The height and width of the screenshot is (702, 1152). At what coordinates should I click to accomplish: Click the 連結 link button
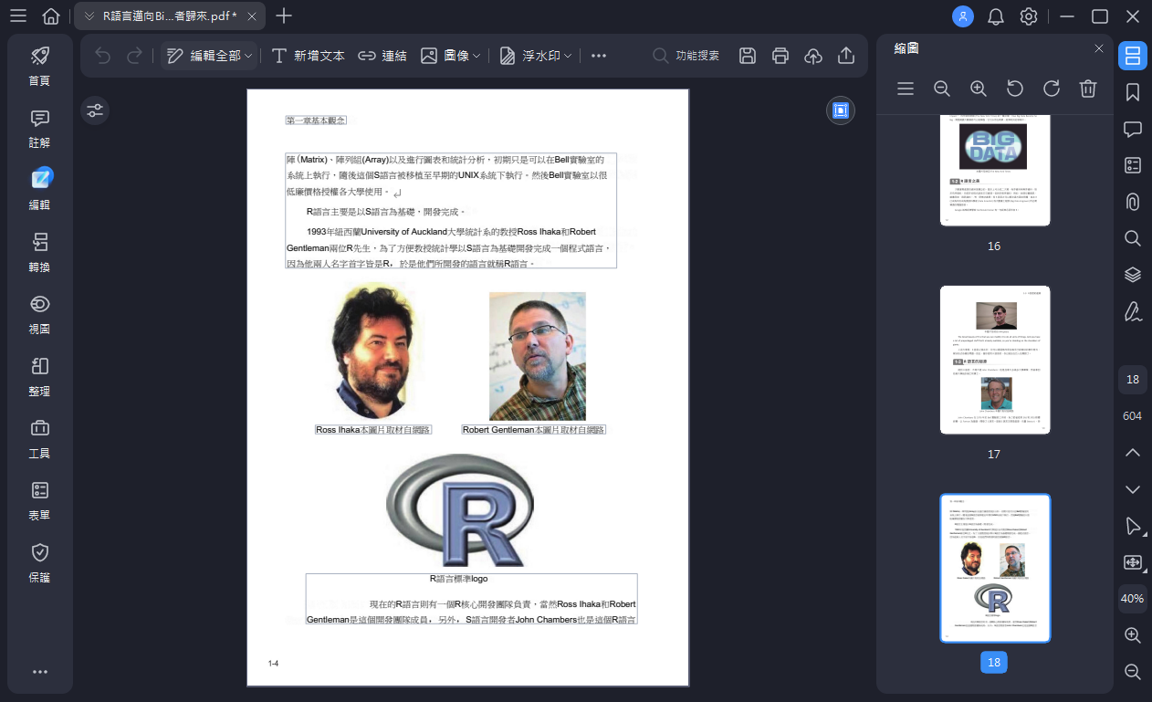(382, 56)
